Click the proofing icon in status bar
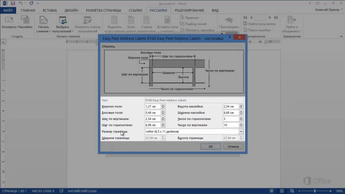 click(x=61, y=191)
